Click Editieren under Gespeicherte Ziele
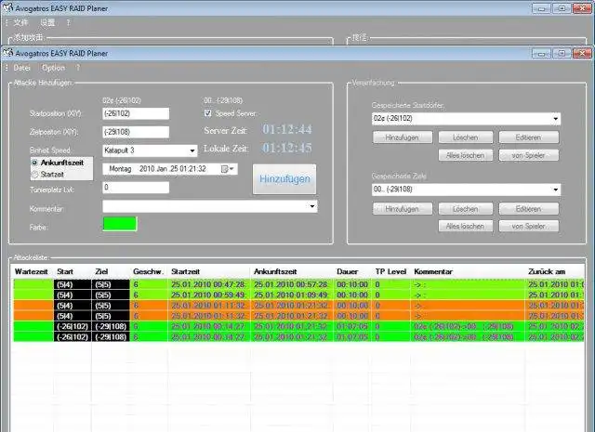The image size is (595, 432). point(529,209)
